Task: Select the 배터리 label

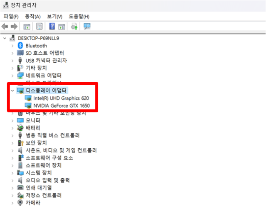Action: click(x=33, y=128)
